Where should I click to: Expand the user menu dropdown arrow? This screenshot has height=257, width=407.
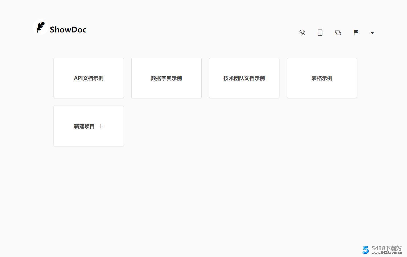click(x=372, y=33)
